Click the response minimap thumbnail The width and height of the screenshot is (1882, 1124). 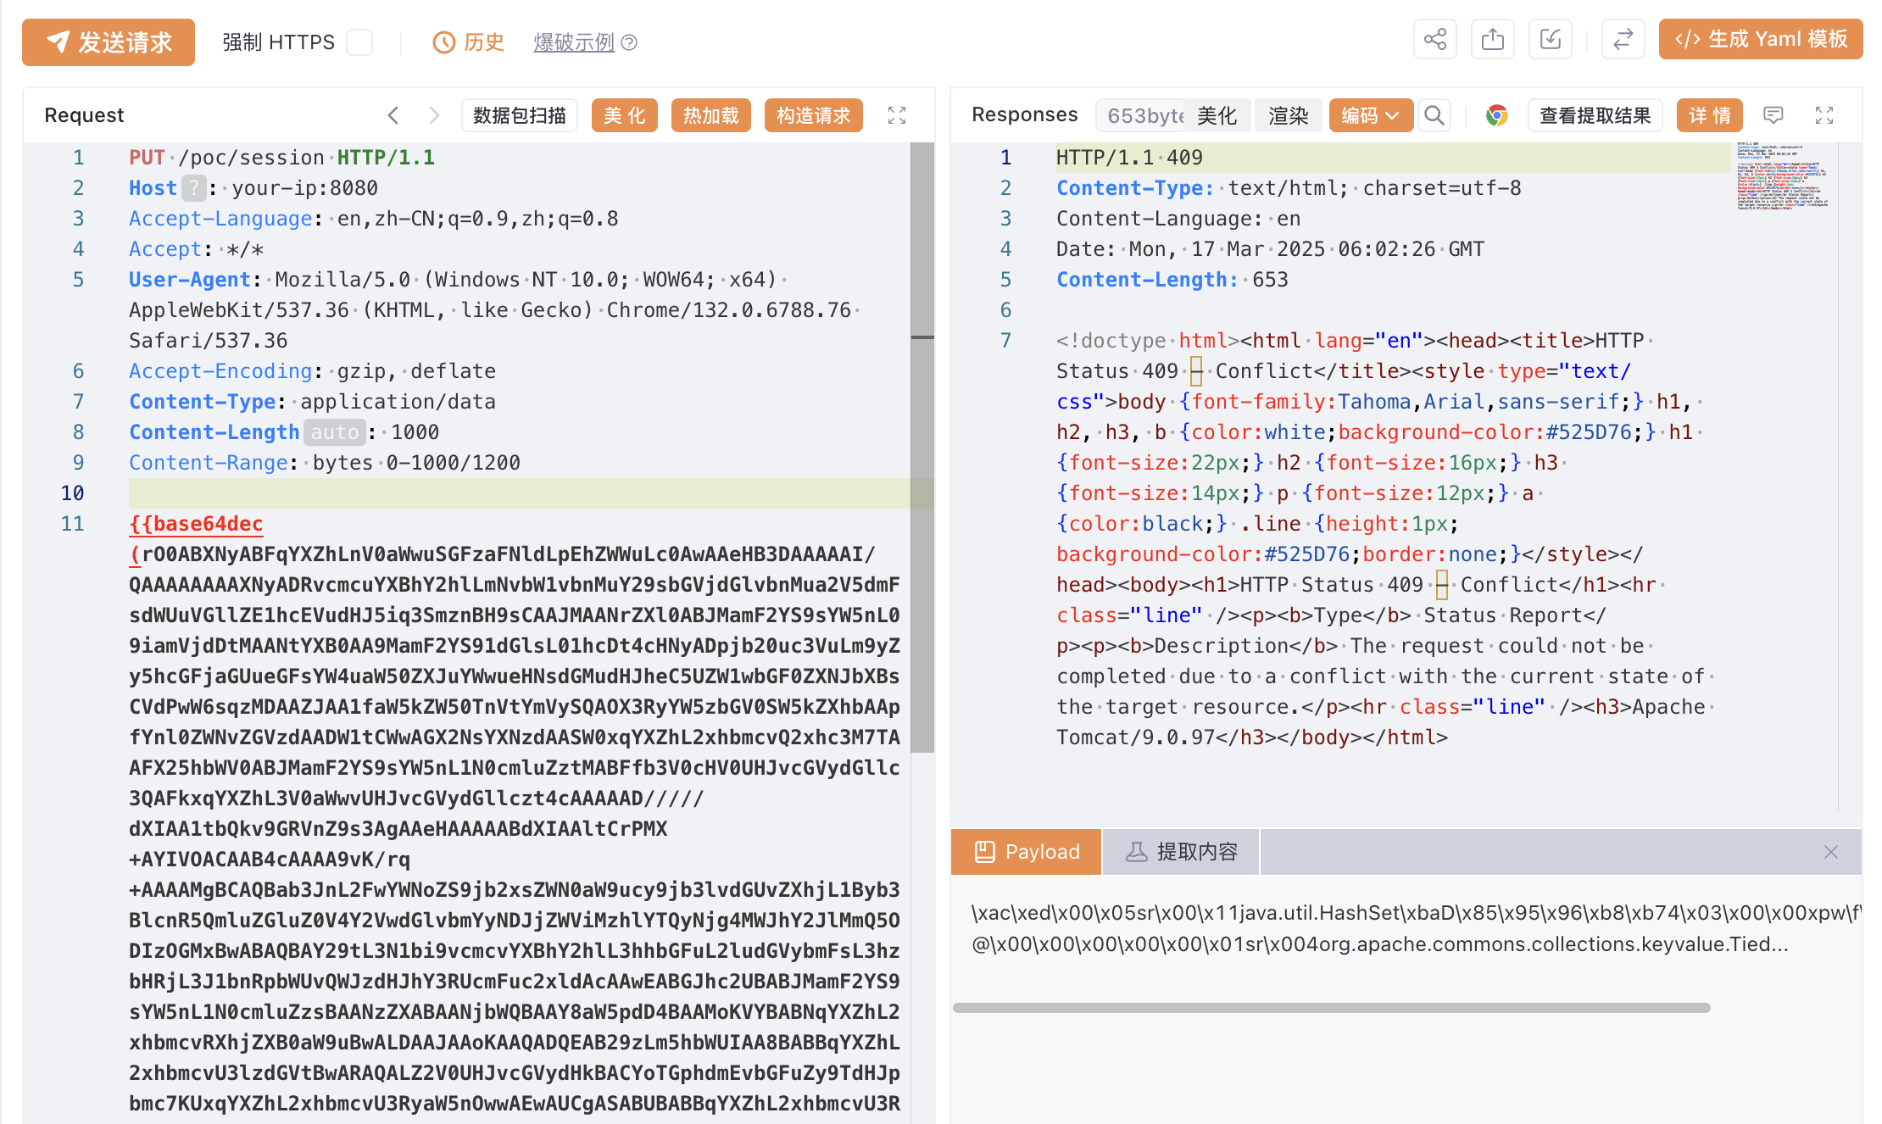tap(1781, 177)
